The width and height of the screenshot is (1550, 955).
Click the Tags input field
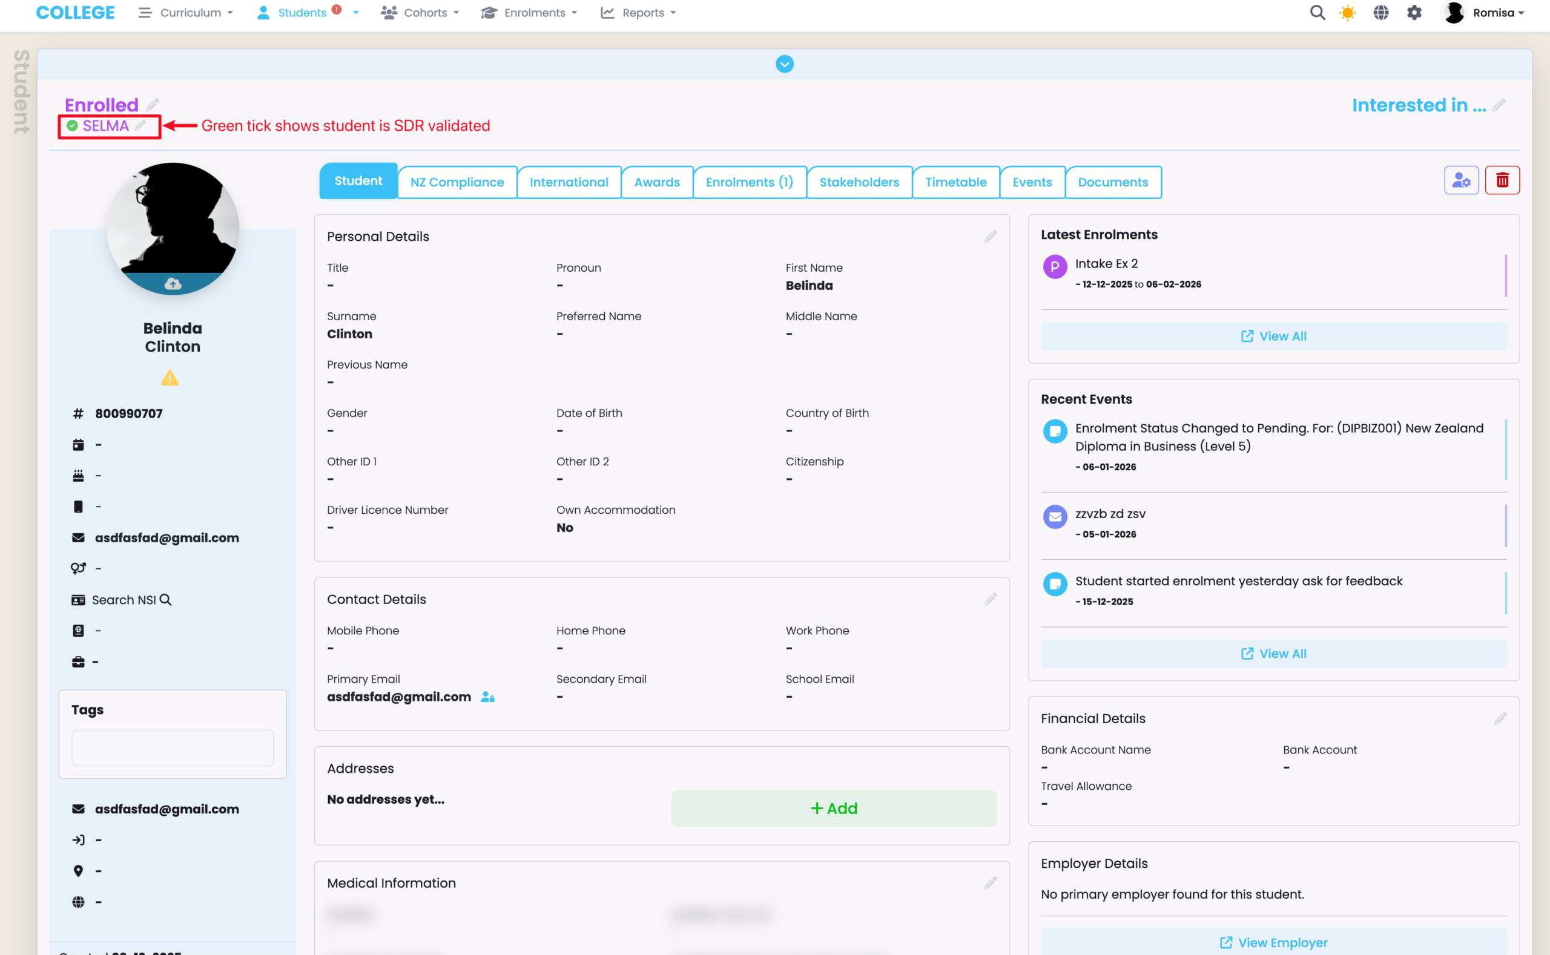point(173,748)
